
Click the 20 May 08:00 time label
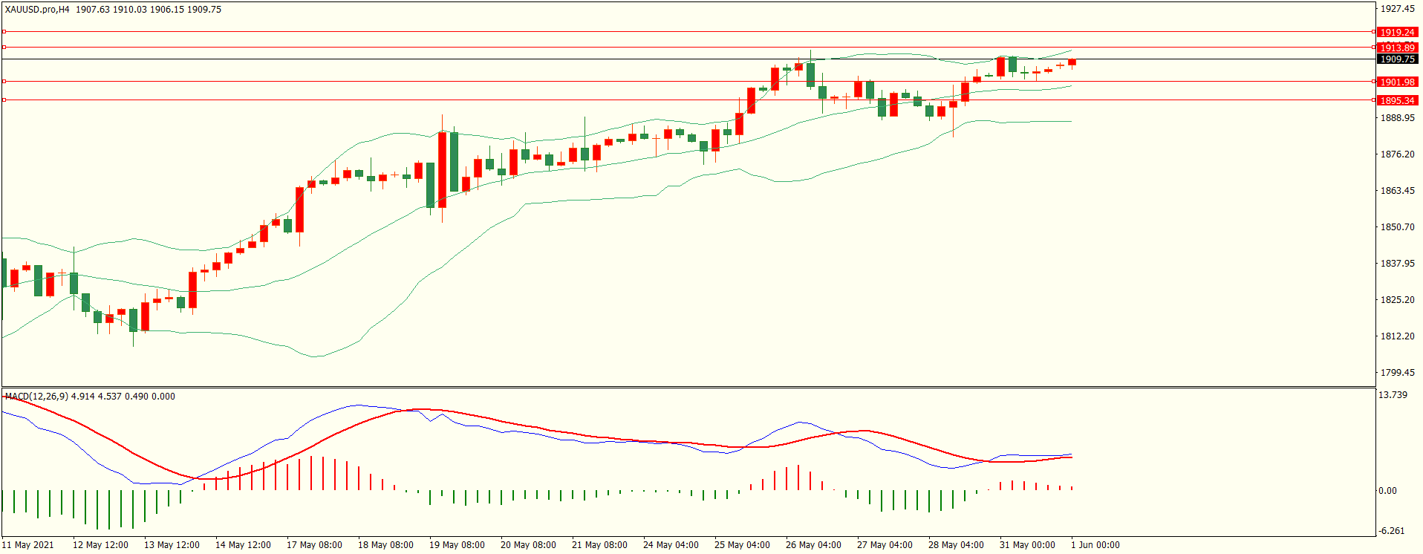pos(528,545)
